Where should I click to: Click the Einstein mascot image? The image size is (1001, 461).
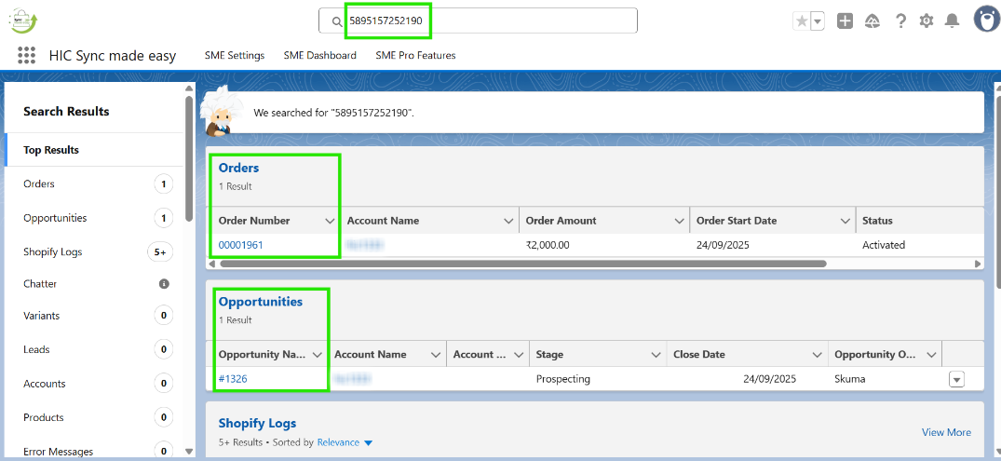(x=221, y=113)
